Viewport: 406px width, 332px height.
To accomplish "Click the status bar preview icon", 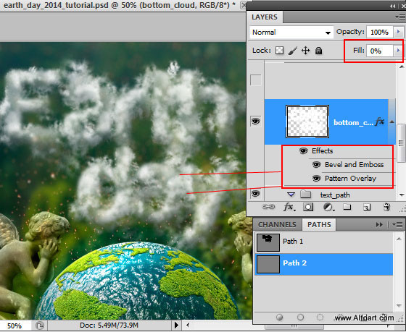I will tap(39, 325).
